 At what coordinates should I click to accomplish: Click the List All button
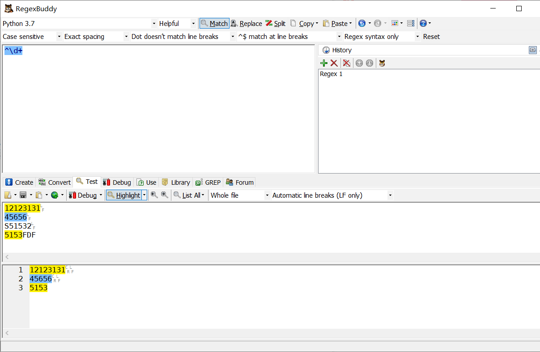coord(187,195)
